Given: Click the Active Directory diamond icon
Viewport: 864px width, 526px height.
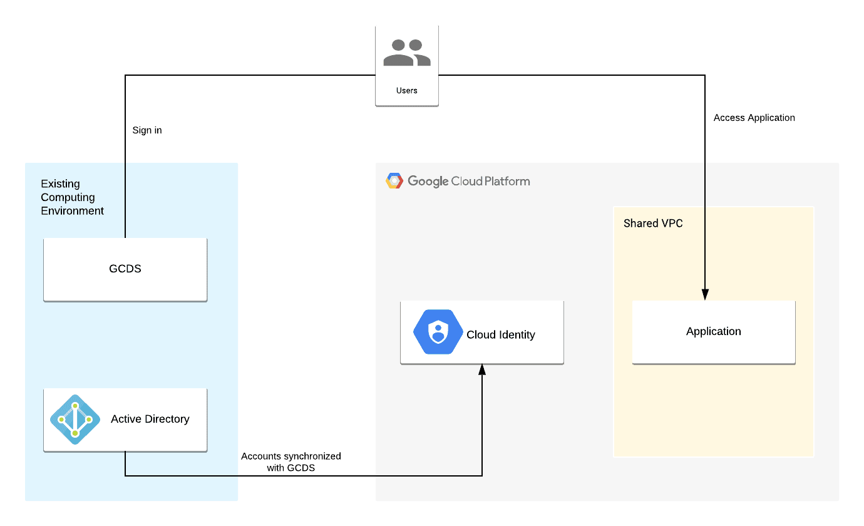Looking at the screenshot, I should (75, 420).
